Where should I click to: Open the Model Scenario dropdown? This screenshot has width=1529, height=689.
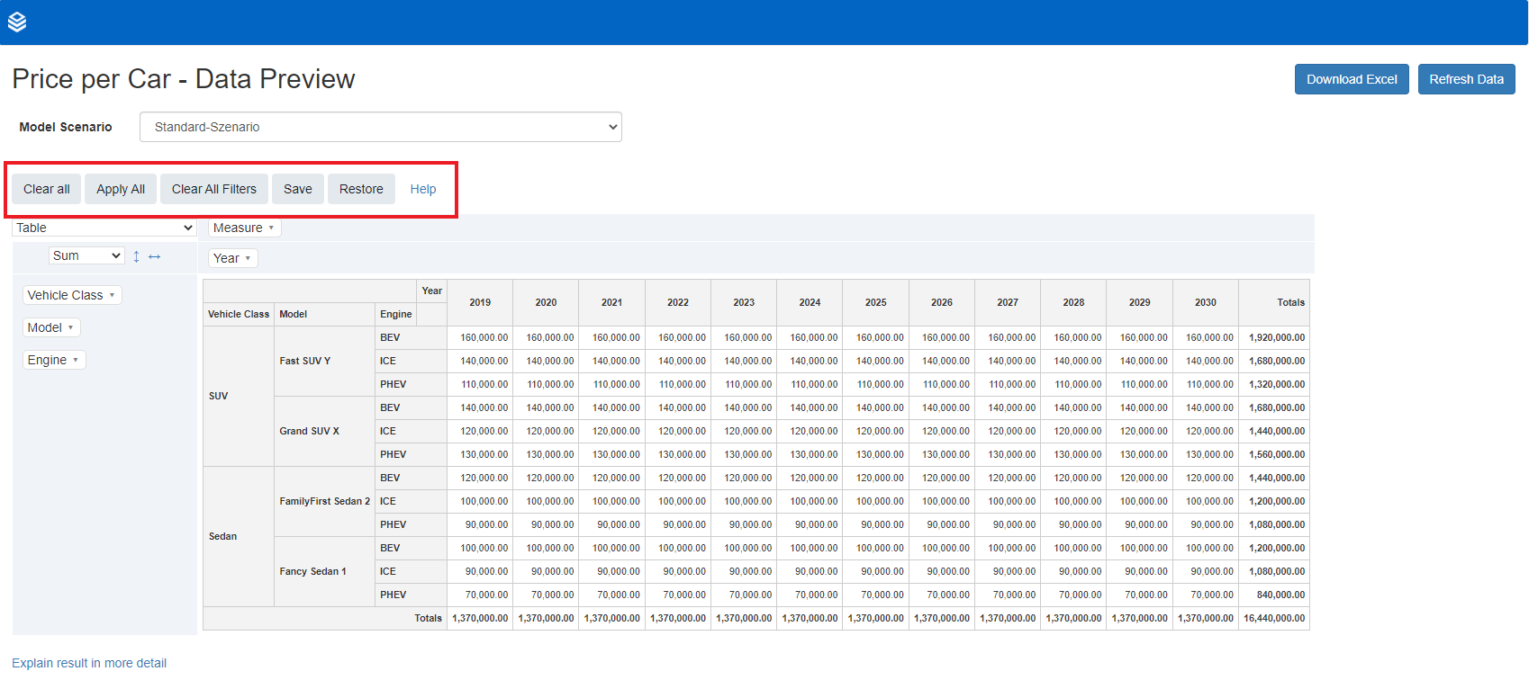[x=380, y=127]
